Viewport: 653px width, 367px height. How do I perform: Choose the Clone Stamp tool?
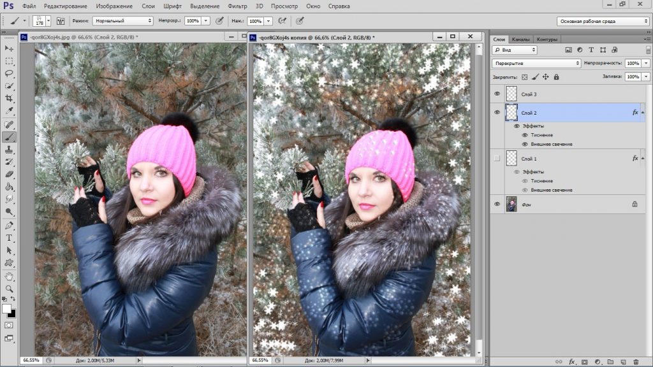[x=9, y=150]
